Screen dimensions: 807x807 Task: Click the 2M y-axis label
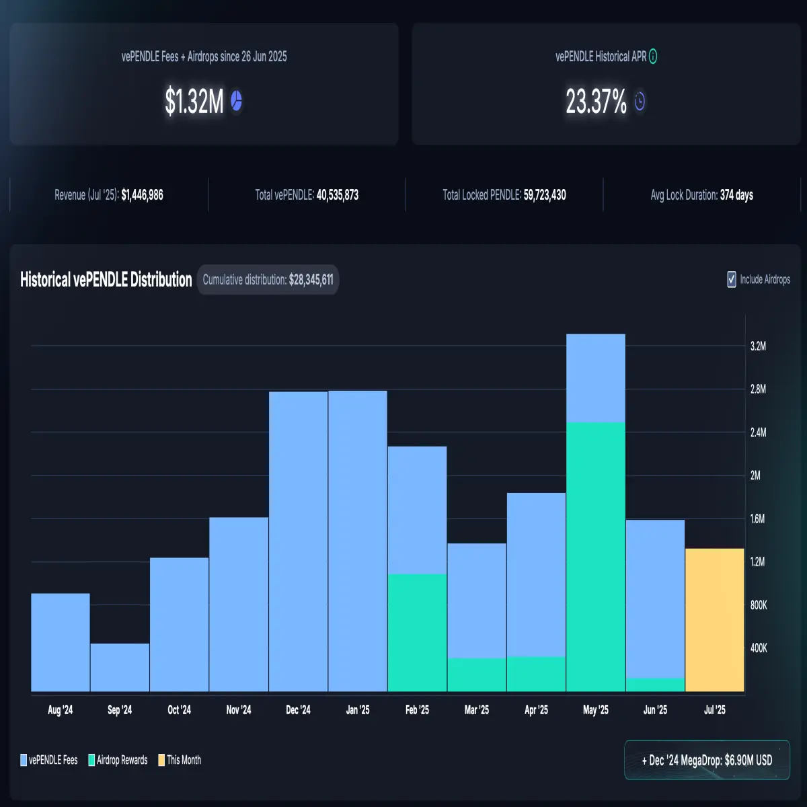point(755,475)
